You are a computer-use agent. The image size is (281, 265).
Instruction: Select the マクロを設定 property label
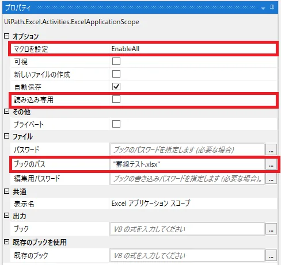31,49
